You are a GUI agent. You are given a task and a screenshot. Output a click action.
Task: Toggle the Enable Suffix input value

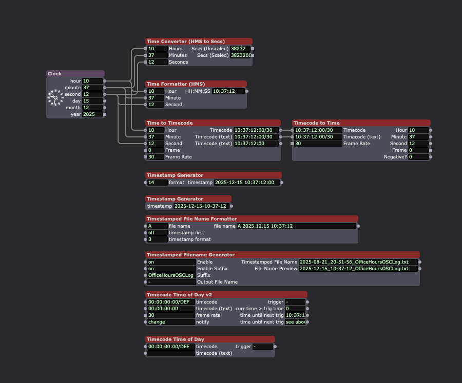171,269
